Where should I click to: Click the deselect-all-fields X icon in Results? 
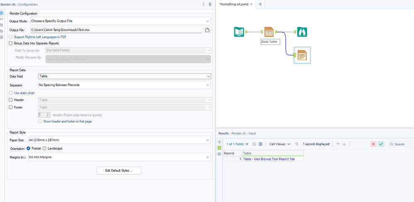click(261, 144)
